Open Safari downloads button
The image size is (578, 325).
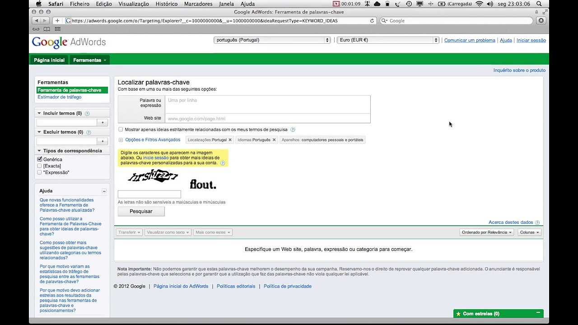[x=541, y=21]
